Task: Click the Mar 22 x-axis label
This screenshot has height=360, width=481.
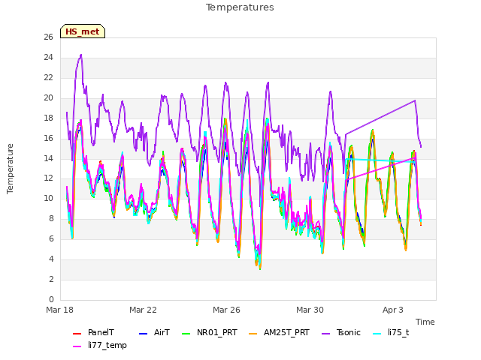Action: (x=143, y=310)
